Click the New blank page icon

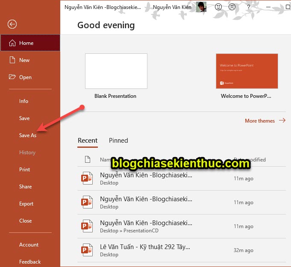point(12,60)
